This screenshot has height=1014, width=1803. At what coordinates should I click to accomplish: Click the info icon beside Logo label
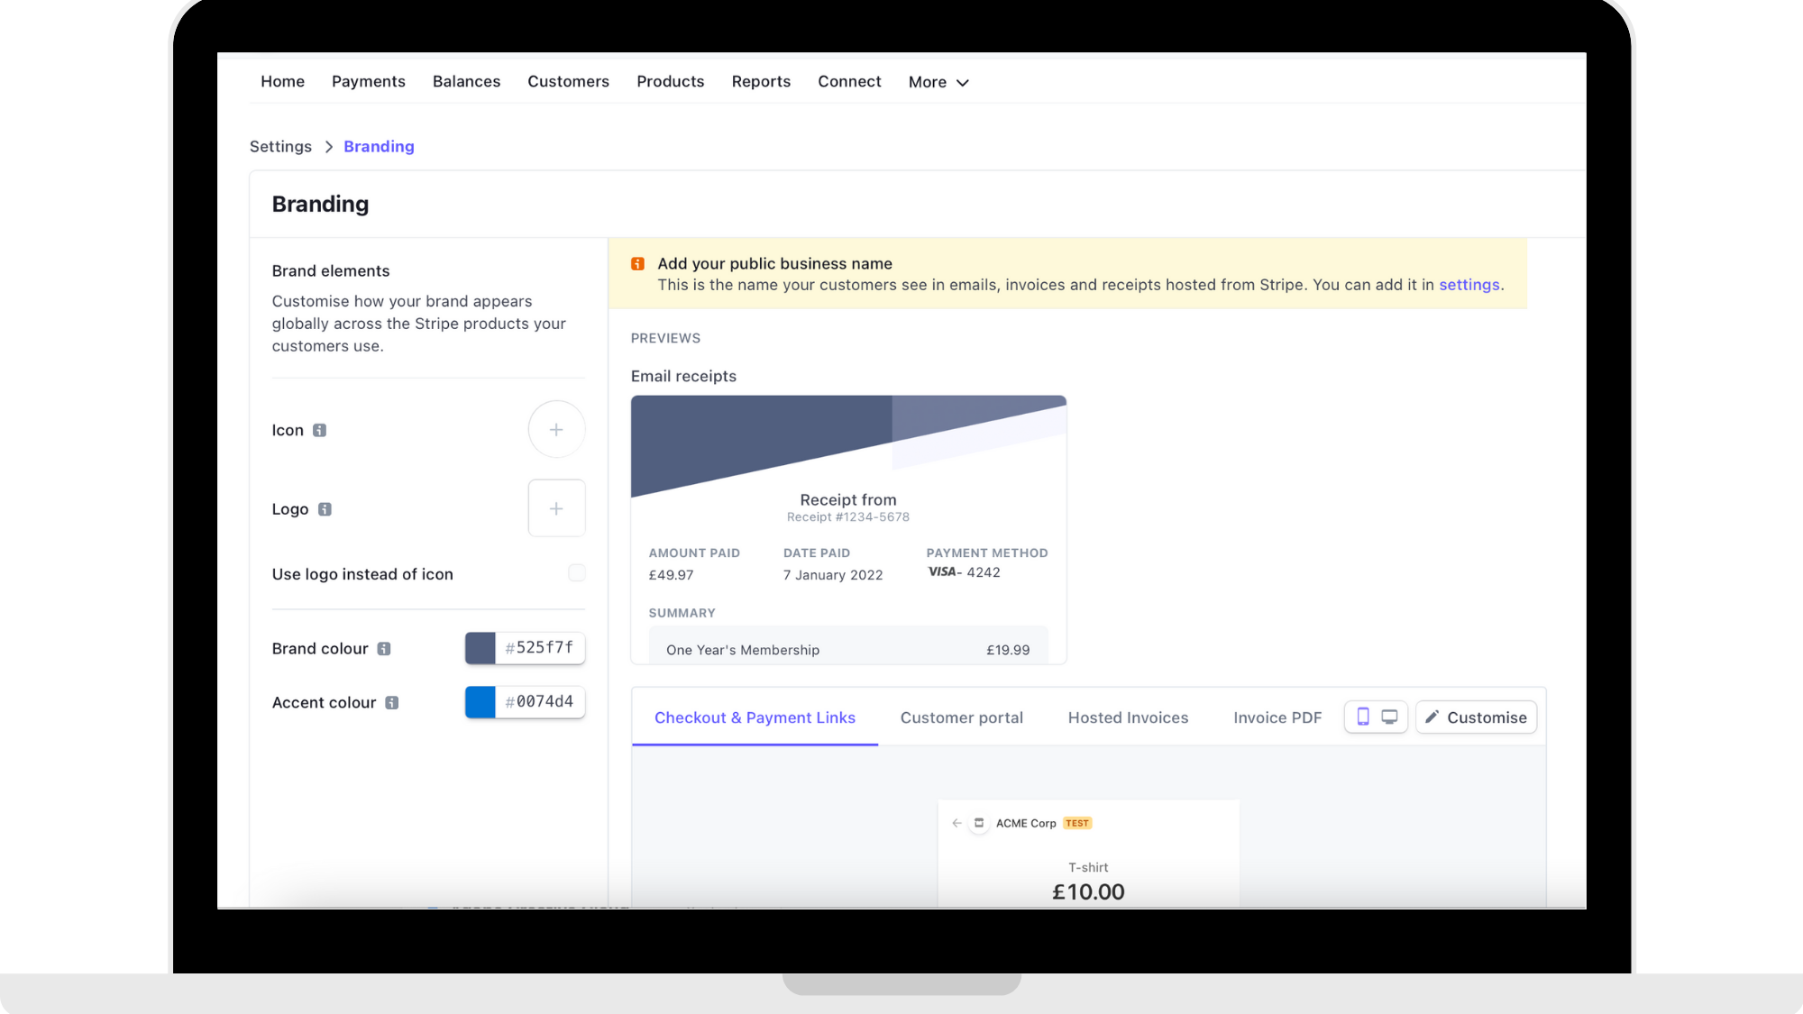tap(325, 509)
